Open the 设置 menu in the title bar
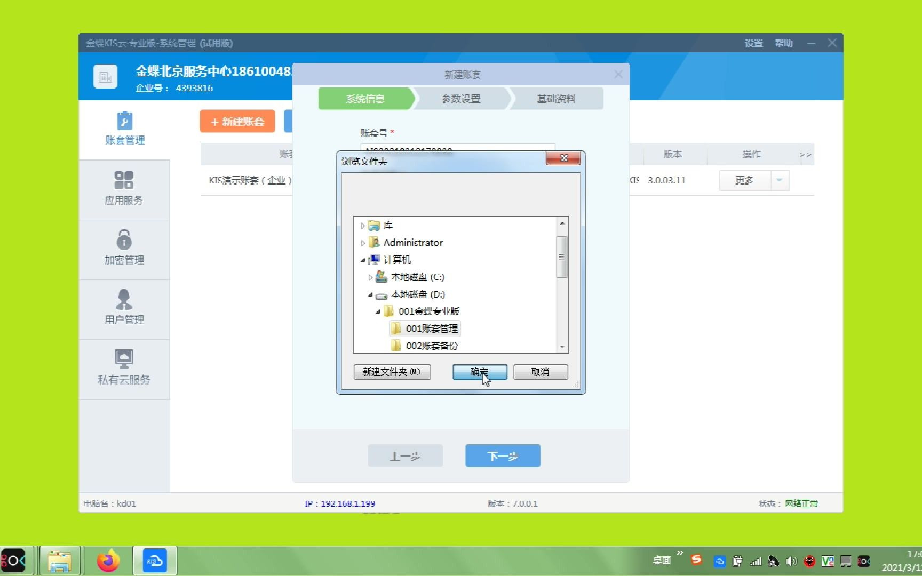Screen dimensions: 922x576 (753, 43)
